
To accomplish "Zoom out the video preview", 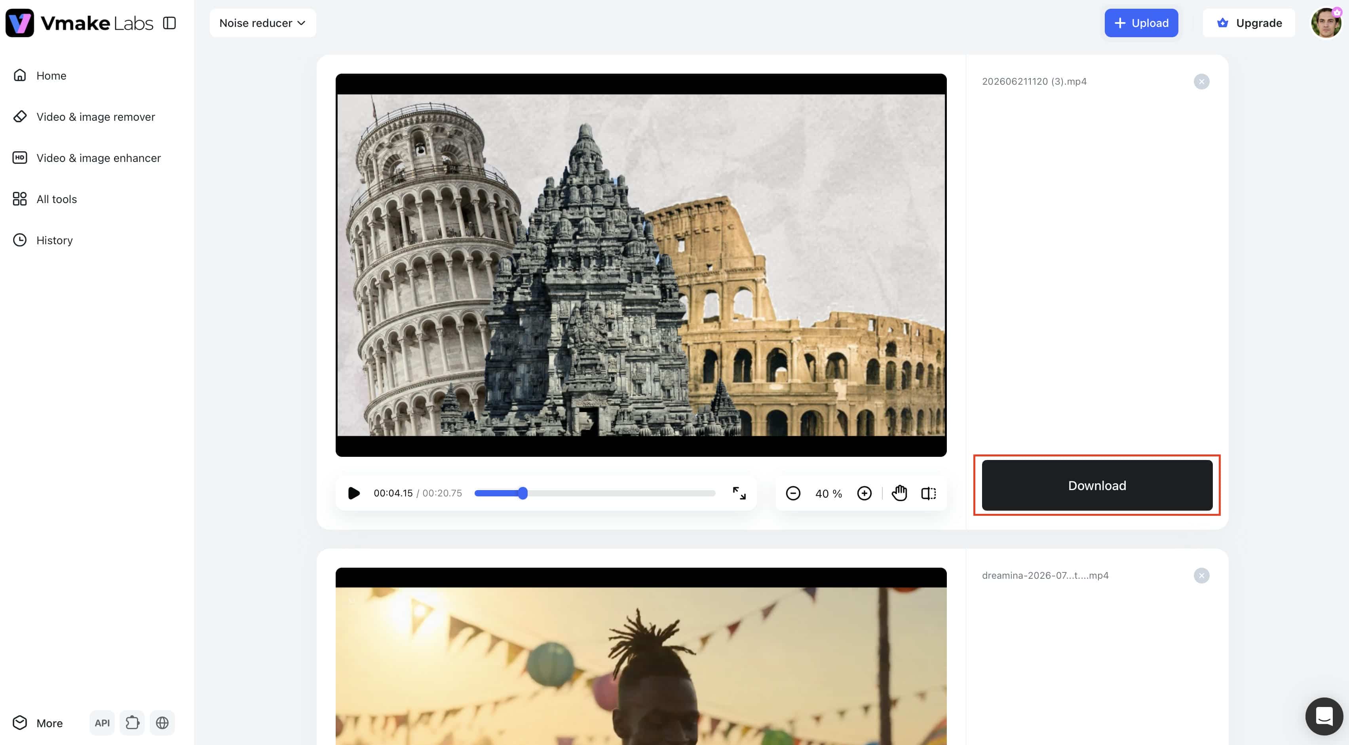I will click(x=793, y=493).
